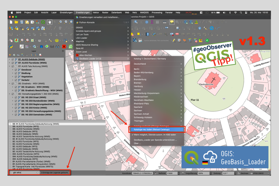Uncheck the Gewässer layer checkbox
This screenshot has height=186, width=279.
[x=16, y=70]
